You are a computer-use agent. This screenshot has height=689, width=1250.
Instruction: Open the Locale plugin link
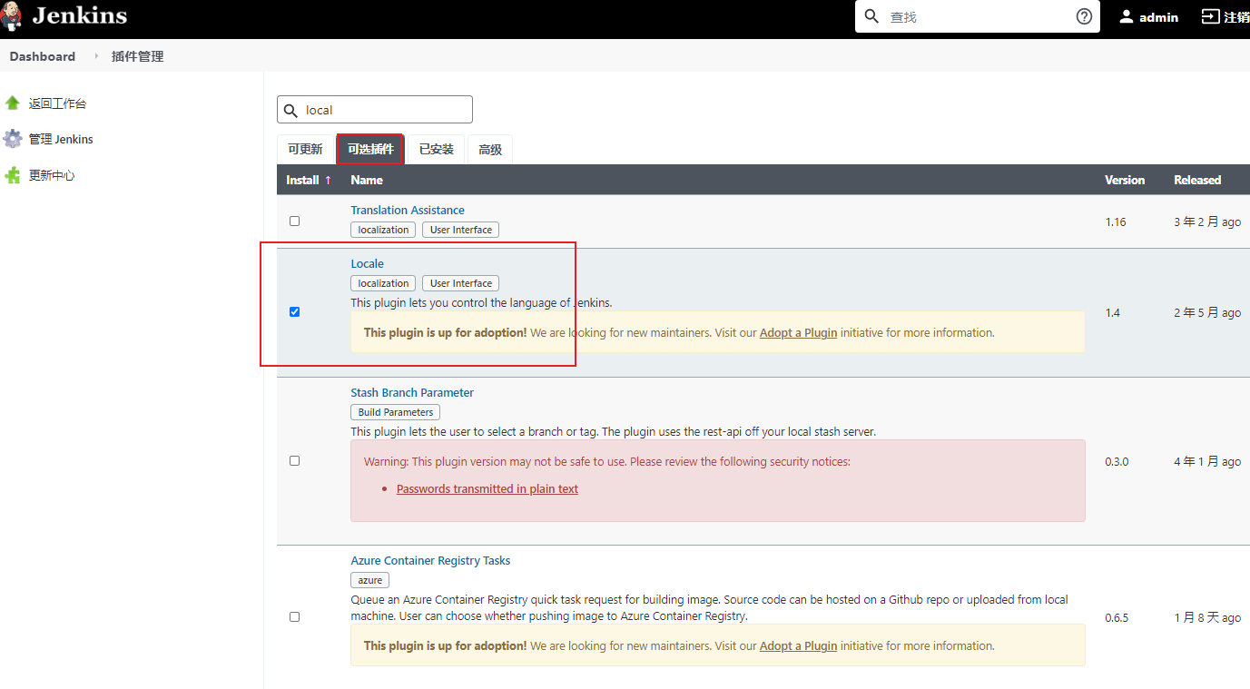pos(368,263)
